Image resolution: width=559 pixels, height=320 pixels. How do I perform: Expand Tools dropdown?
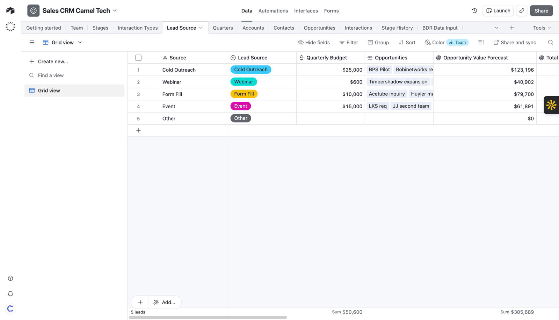point(542,28)
